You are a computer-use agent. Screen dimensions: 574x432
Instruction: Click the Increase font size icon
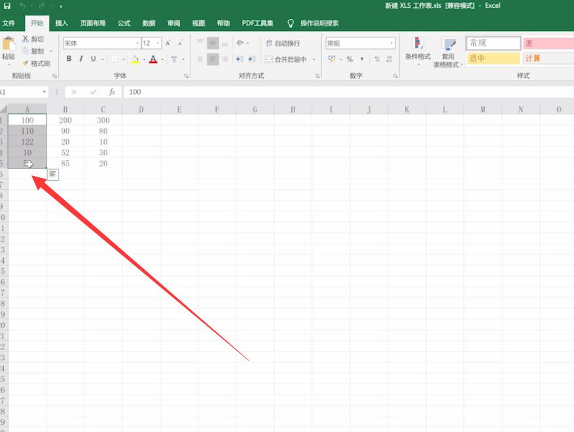[168, 43]
